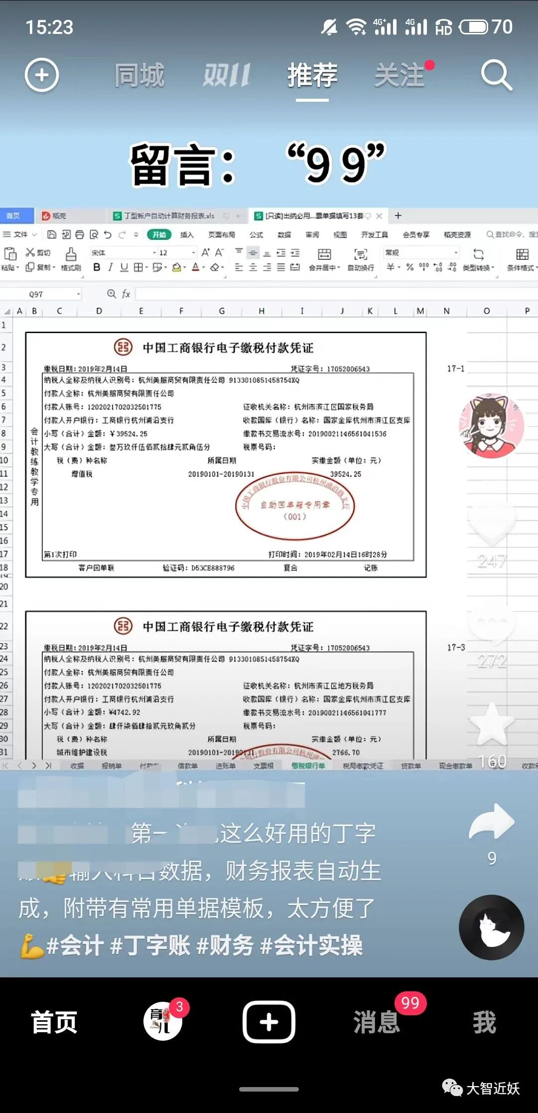This screenshot has height=1113, width=538.
Task: Open the font size 12 dropdown
Action: pos(194,253)
